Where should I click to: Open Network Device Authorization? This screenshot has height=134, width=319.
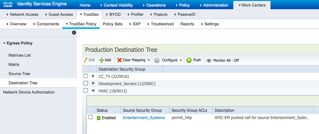coord(29,92)
